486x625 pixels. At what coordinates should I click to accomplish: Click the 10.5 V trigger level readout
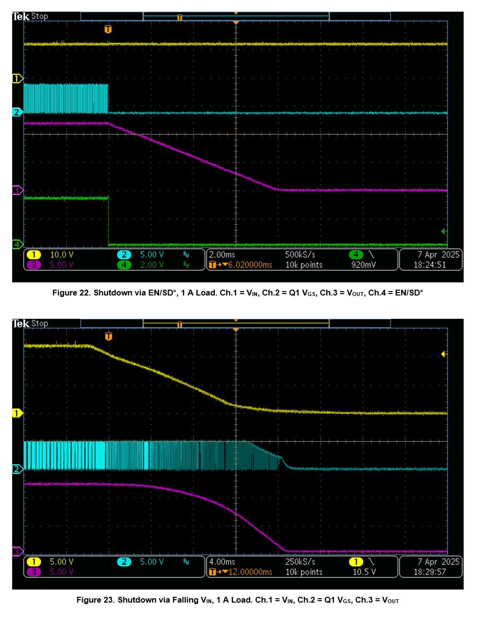pyautogui.click(x=364, y=572)
